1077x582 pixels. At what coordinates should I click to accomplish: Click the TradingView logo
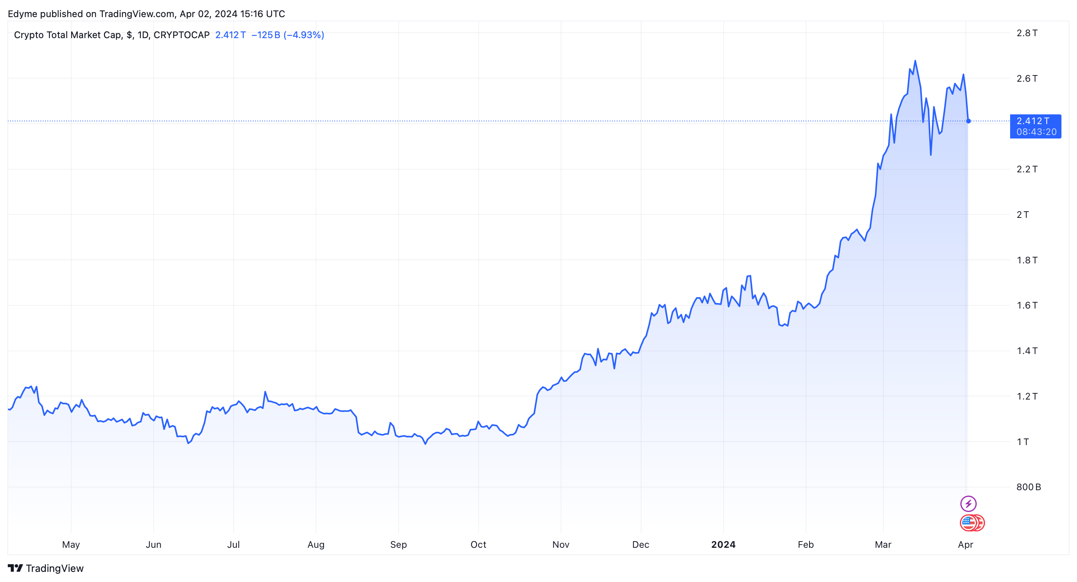[45, 568]
